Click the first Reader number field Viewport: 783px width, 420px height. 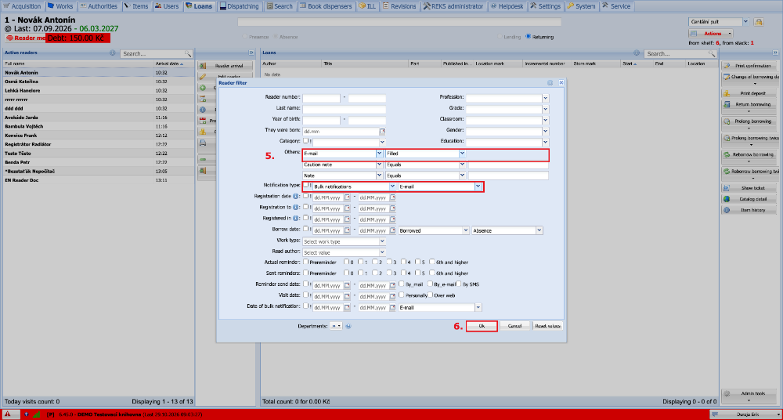click(321, 98)
